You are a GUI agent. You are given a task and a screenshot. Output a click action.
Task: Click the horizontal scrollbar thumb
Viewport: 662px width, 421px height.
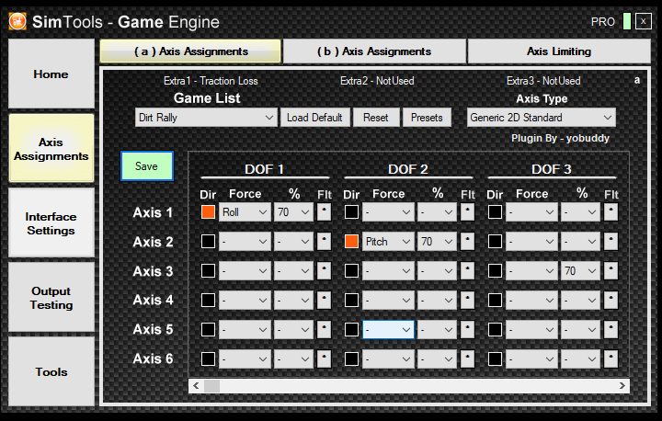click(x=212, y=385)
